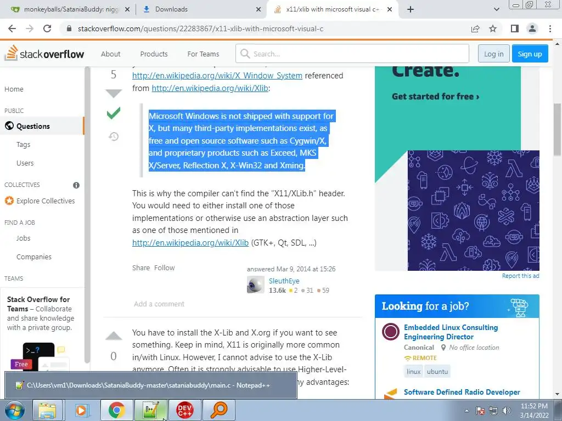Select the x11/xlib with microsoft visual tab
562x421 pixels.
click(x=332, y=9)
